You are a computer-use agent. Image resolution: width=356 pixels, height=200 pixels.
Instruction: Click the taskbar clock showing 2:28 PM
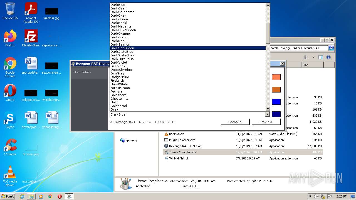click(342, 196)
